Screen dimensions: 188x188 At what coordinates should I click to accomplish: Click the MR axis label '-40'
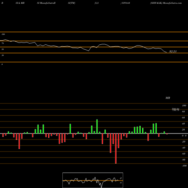click(x=183, y=148)
